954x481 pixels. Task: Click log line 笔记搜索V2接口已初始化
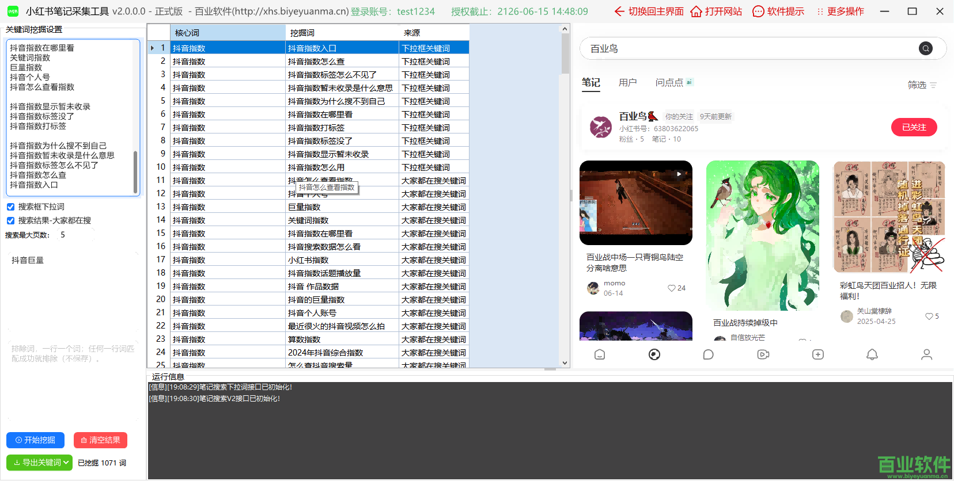214,399
